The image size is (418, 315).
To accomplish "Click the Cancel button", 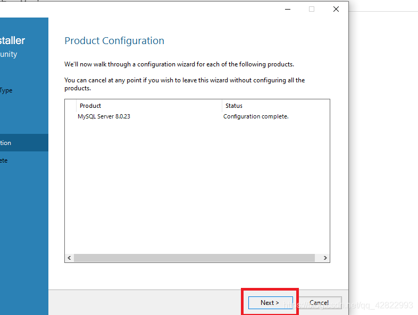I will click(x=320, y=303).
